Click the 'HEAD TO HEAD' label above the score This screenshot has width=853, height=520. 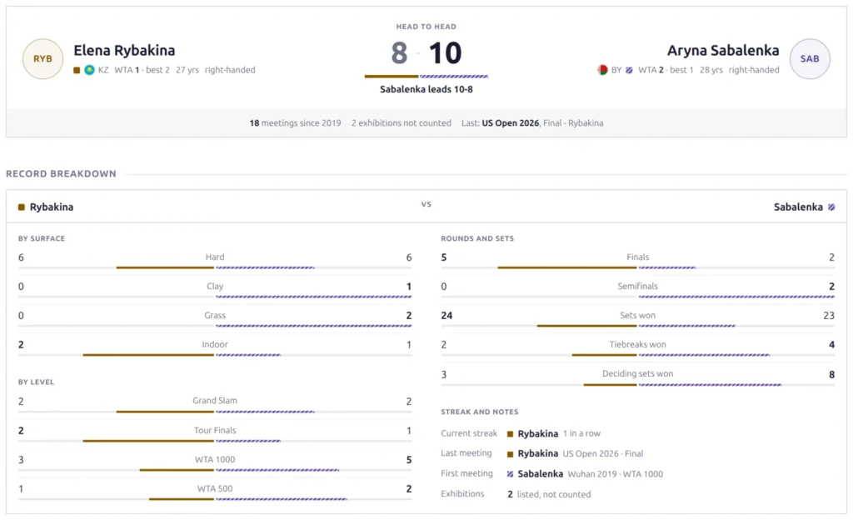coord(426,27)
